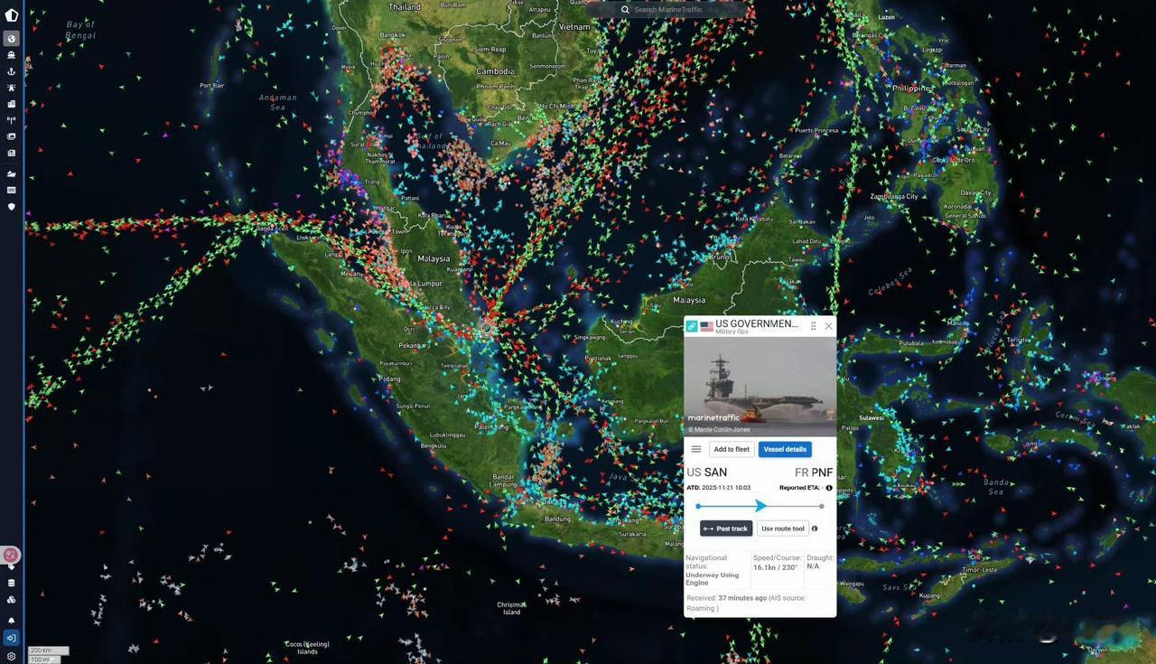Open the database stack icon
This screenshot has height=664, width=1156.
(x=12, y=583)
